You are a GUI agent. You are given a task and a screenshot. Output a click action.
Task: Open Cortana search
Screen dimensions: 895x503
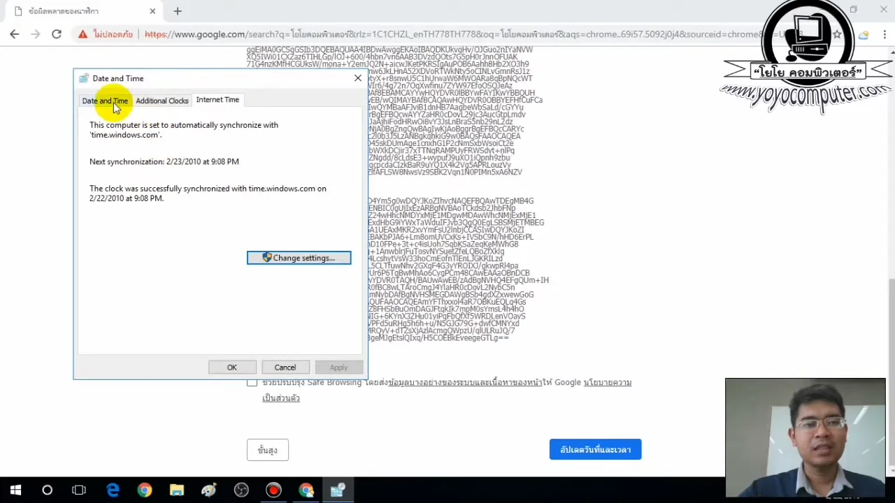pyautogui.click(x=47, y=490)
